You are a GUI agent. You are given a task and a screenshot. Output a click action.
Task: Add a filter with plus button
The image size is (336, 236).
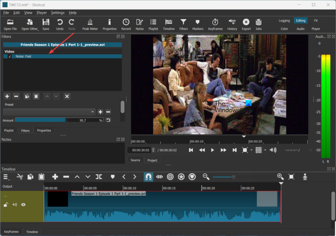click(x=7, y=96)
